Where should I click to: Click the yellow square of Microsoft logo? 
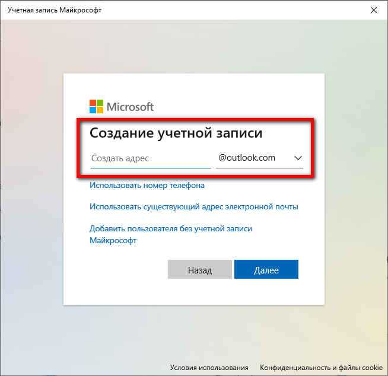point(100,110)
